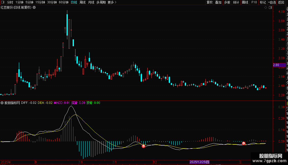Click the MACD value label
The height and width of the screenshot is (165, 288).
click(62, 103)
